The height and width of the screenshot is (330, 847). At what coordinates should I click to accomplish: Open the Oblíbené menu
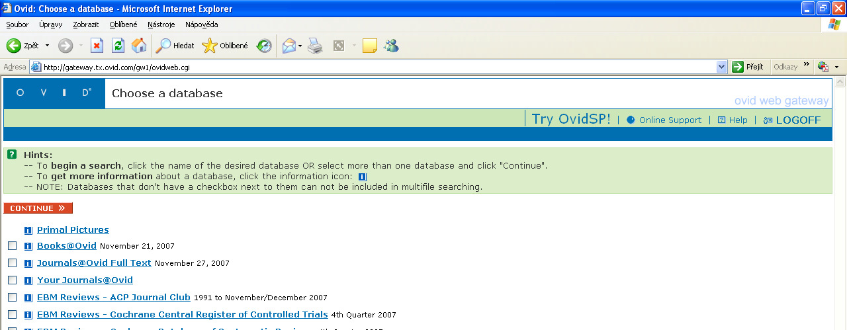tap(124, 24)
